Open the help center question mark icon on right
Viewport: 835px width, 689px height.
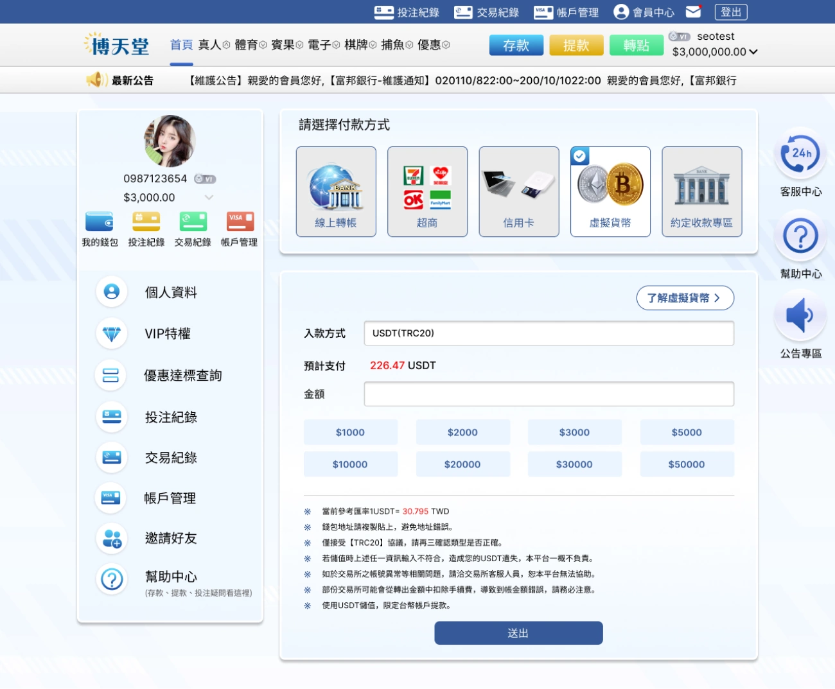click(800, 236)
